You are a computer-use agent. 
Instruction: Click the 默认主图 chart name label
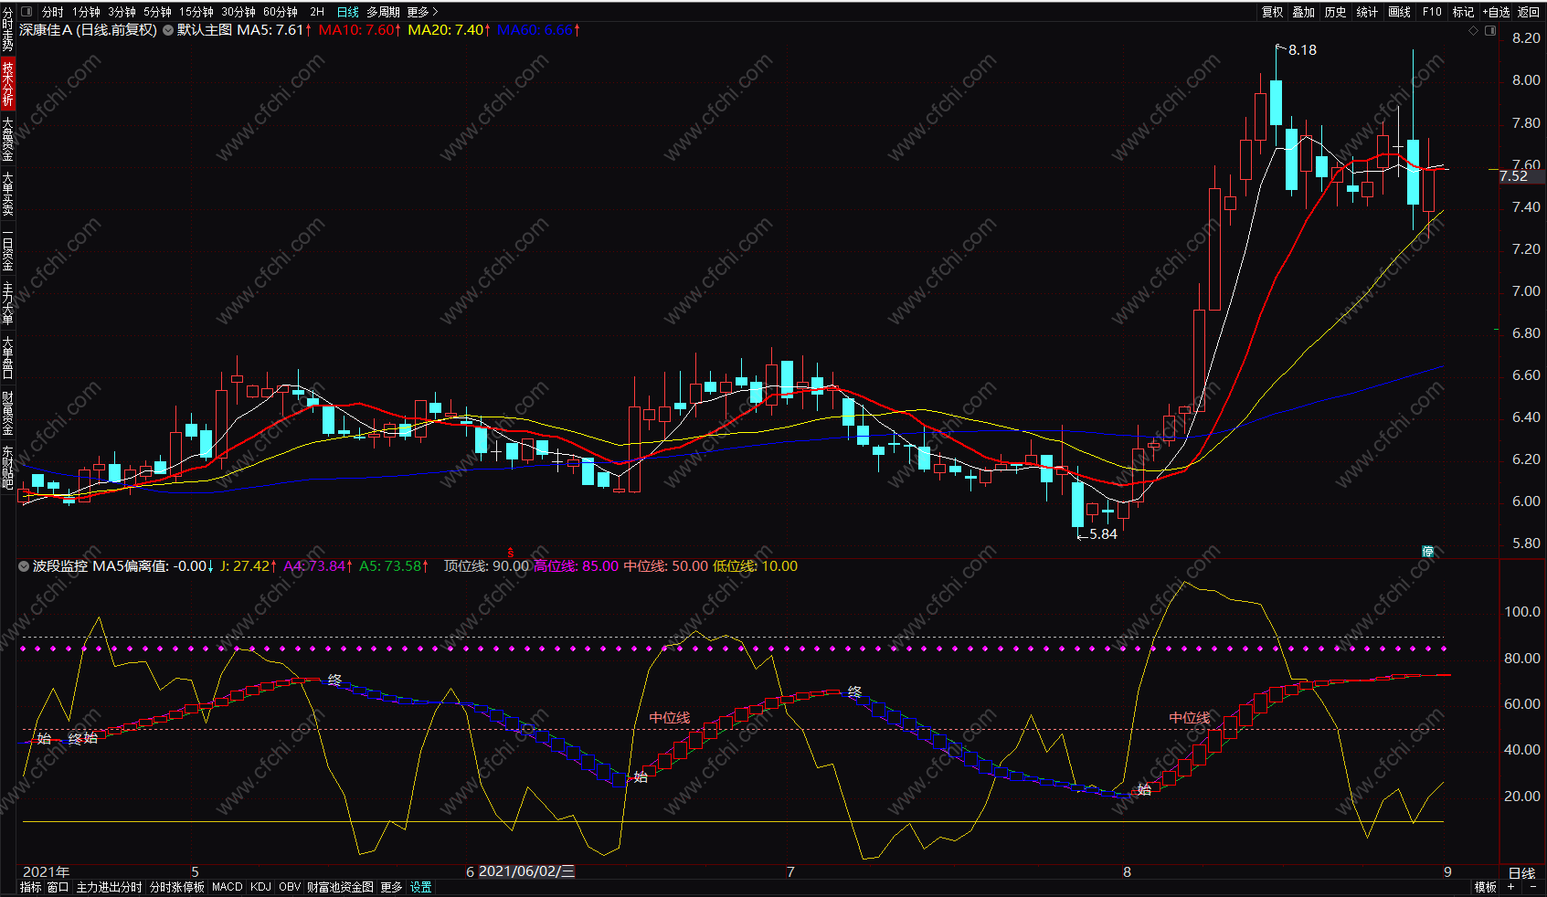[x=205, y=30]
